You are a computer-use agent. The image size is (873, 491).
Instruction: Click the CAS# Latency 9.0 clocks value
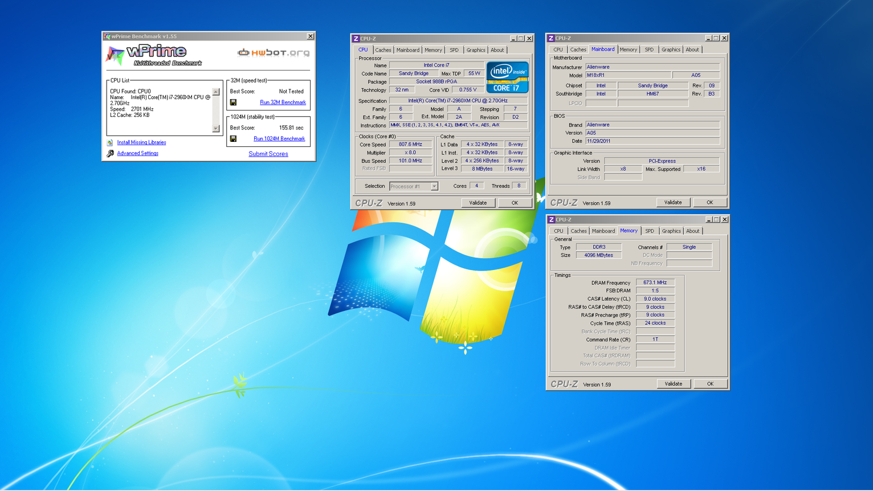point(655,299)
